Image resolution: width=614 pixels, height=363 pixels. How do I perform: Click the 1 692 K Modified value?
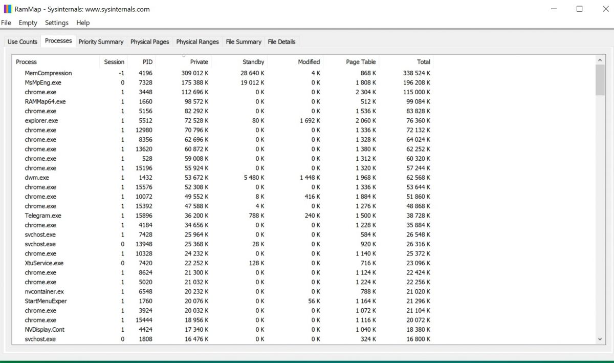tap(310, 121)
